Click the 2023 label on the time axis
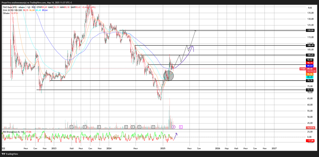 tap(54, 148)
